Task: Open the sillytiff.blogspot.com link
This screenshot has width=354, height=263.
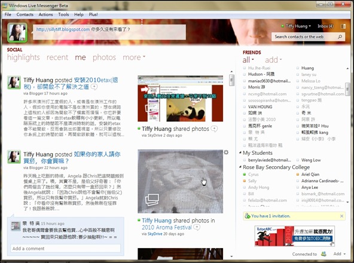Action: [x=63, y=29]
